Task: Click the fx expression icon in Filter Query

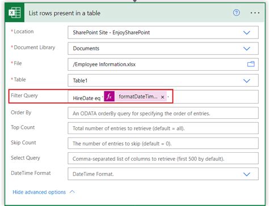Action: (x=109, y=96)
